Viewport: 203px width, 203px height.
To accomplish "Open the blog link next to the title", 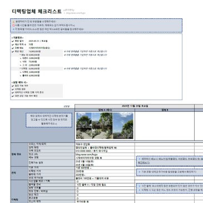I will (x=76, y=13).
